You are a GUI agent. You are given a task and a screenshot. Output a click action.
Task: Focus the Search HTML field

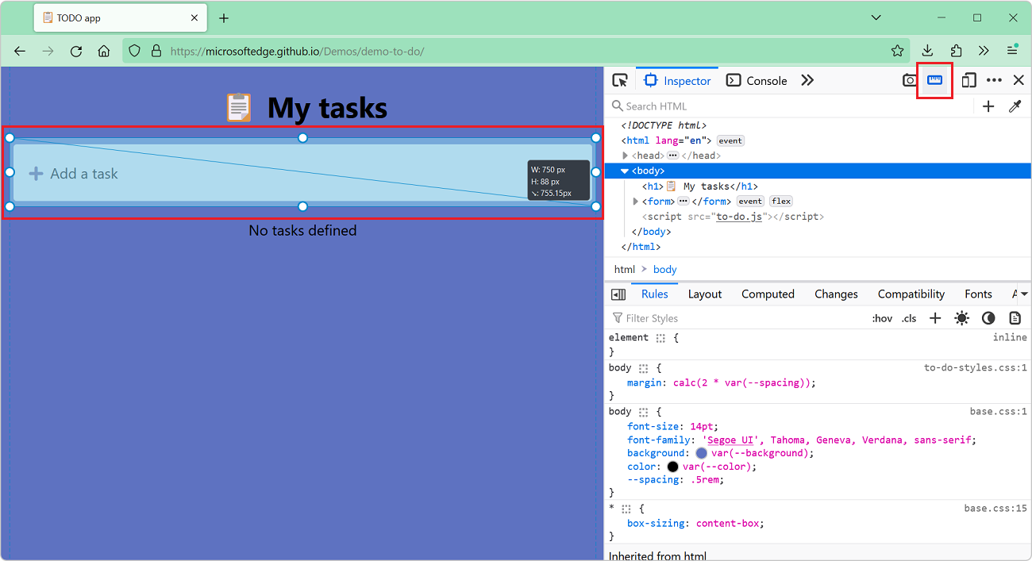pos(791,106)
